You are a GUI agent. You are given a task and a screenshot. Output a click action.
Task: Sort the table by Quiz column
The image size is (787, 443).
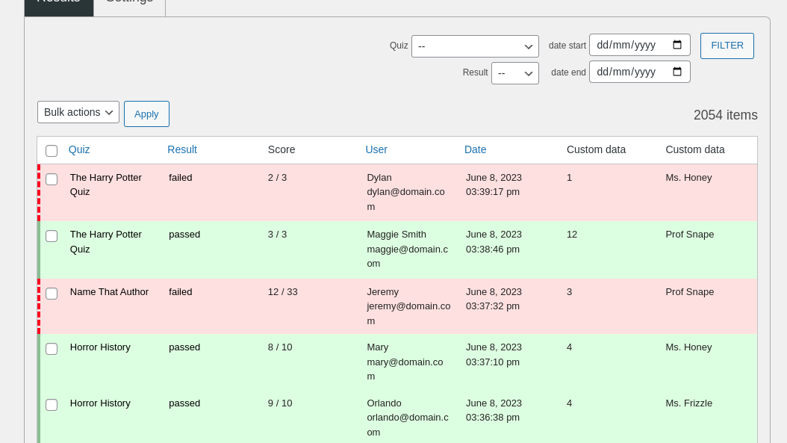pyautogui.click(x=79, y=149)
